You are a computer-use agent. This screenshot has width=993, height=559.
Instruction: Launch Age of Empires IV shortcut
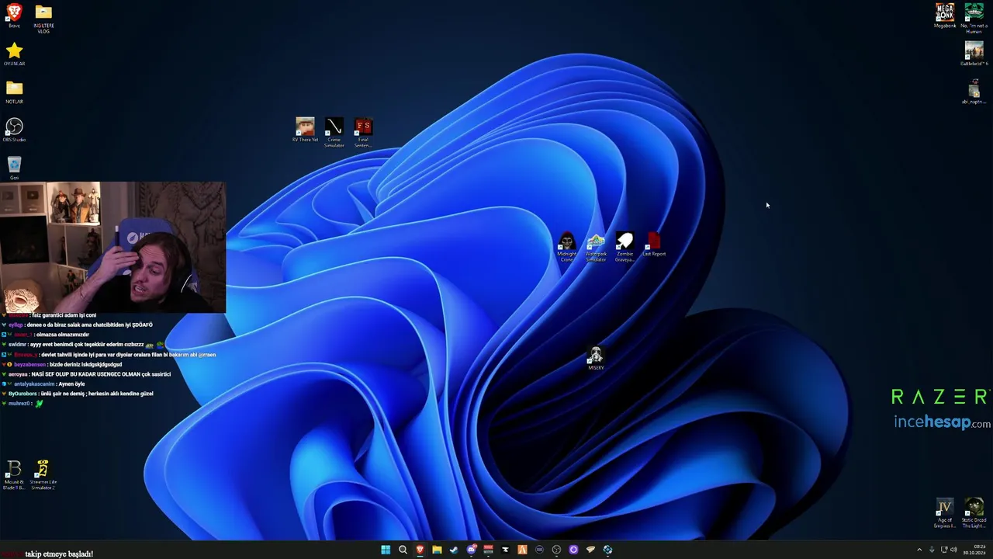pyautogui.click(x=945, y=513)
